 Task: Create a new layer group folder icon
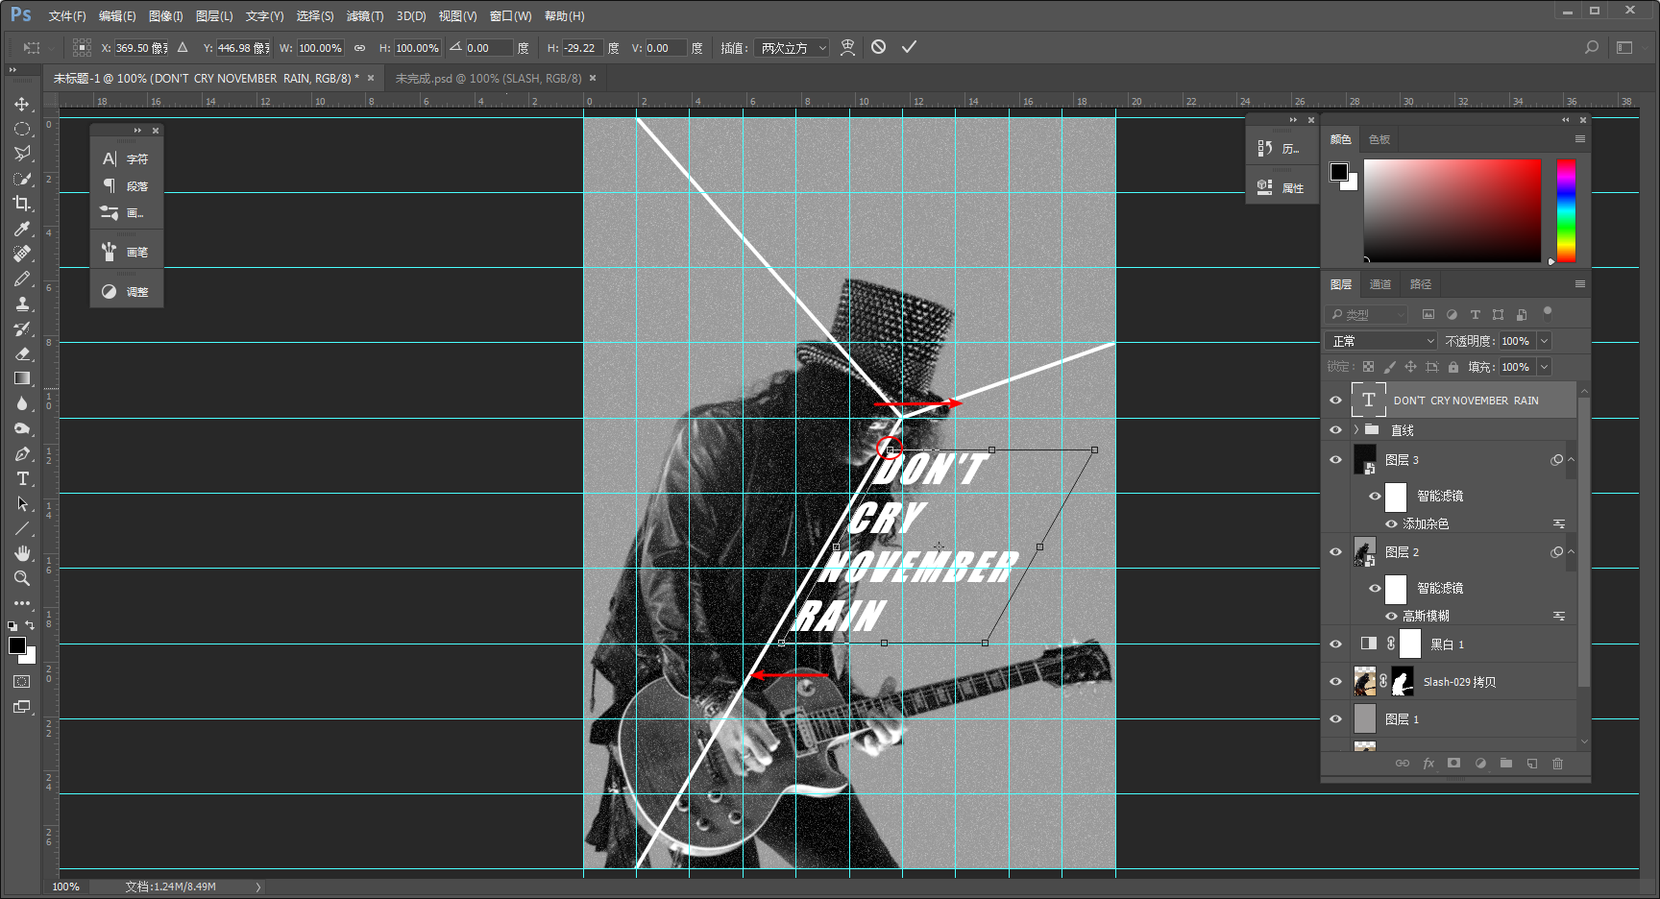pos(1506,764)
